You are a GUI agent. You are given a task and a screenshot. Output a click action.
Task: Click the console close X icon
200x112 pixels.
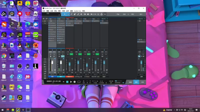tap(43, 19)
